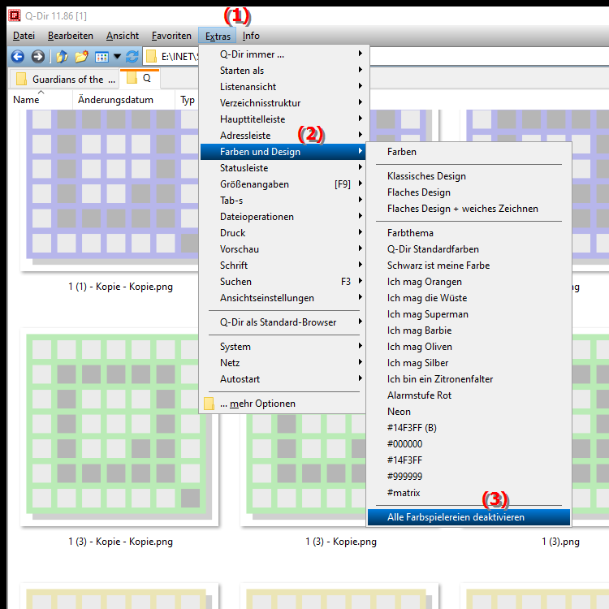
Task: Open the Druck submenu
Action: (283, 233)
